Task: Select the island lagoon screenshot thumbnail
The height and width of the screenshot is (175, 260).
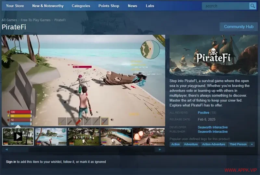Action: click(51, 137)
